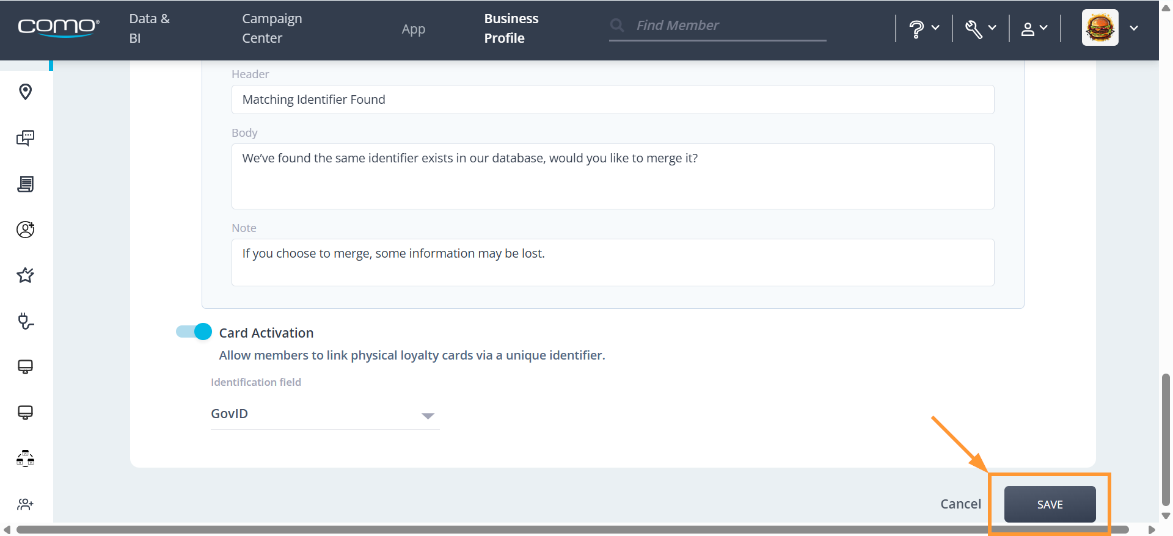
Task: Open the star rewards sidebar icon
Action: [x=25, y=275]
